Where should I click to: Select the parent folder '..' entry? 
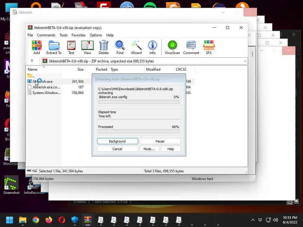coord(31,76)
